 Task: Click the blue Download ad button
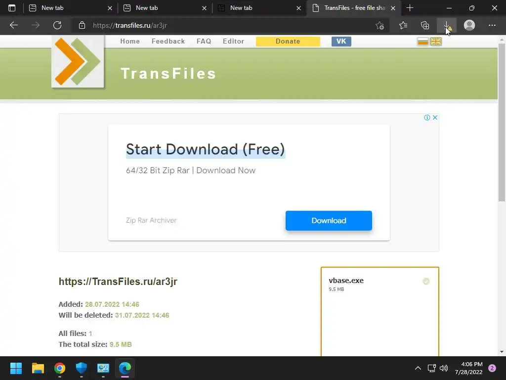click(x=329, y=220)
